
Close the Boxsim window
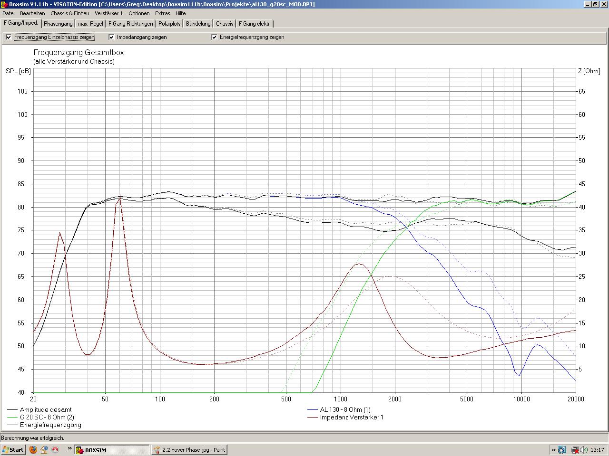coord(604,4)
